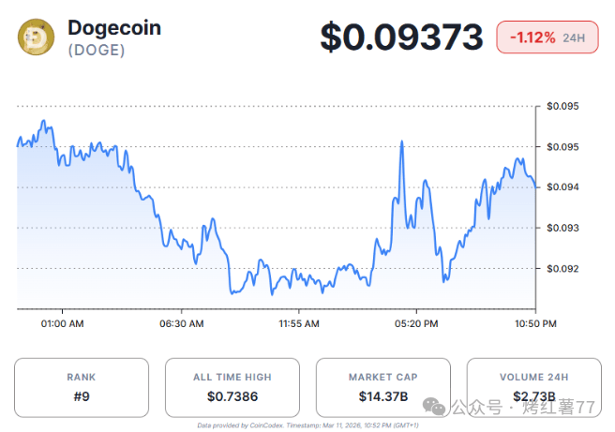This screenshot has width=615, height=432.
Task: Click the 05:20 PM time axis label
Action: point(416,323)
